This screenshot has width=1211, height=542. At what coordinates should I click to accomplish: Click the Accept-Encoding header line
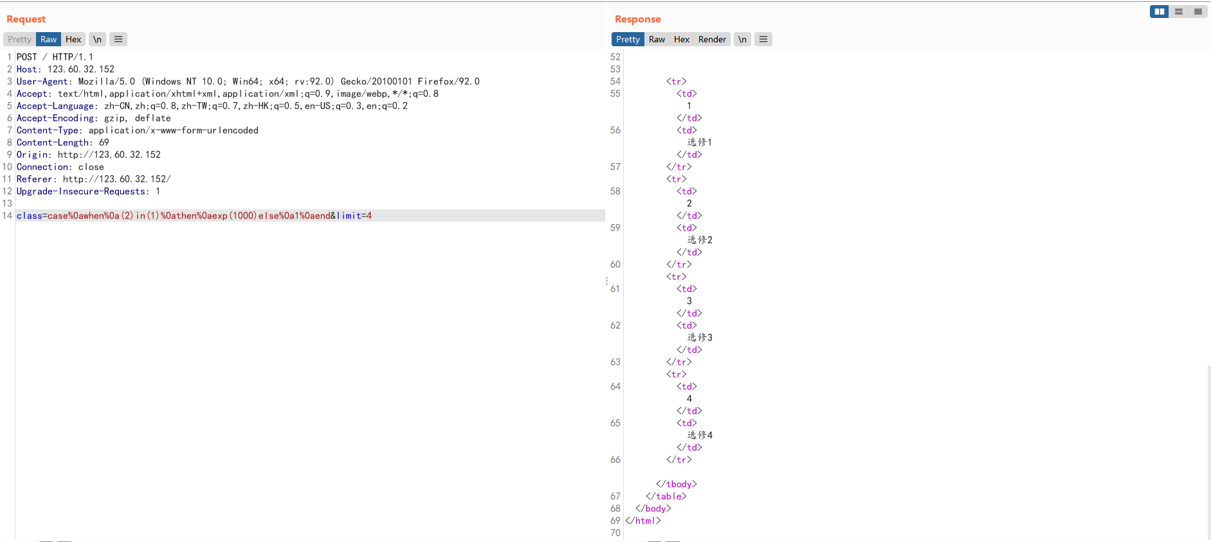(x=94, y=118)
